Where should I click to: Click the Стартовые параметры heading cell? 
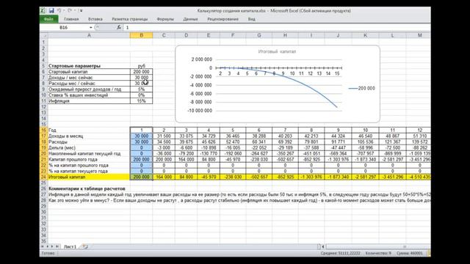pyautogui.click(x=89, y=66)
